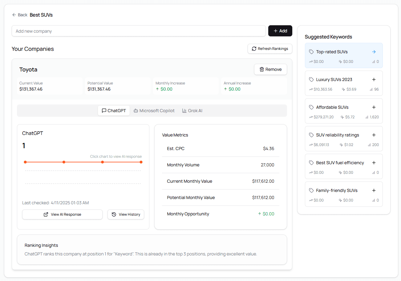Select the third orange data point on chart
401x281 pixels.
(103, 162)
